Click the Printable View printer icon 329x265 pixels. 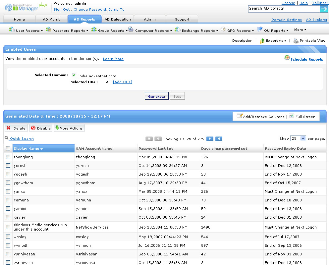point(296,41)
